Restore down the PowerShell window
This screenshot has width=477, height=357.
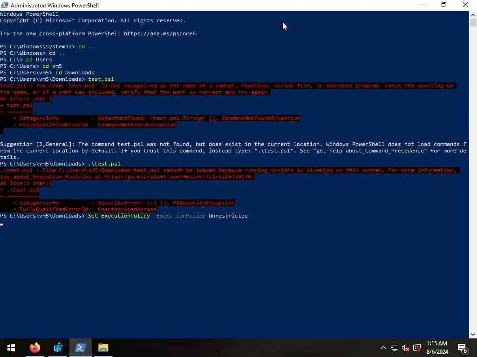click(444, 5)
